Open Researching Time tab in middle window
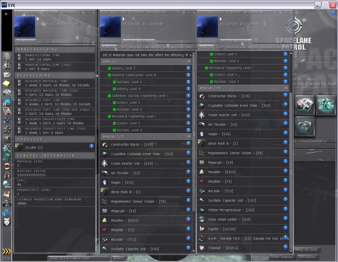 (x=178, y=47)
